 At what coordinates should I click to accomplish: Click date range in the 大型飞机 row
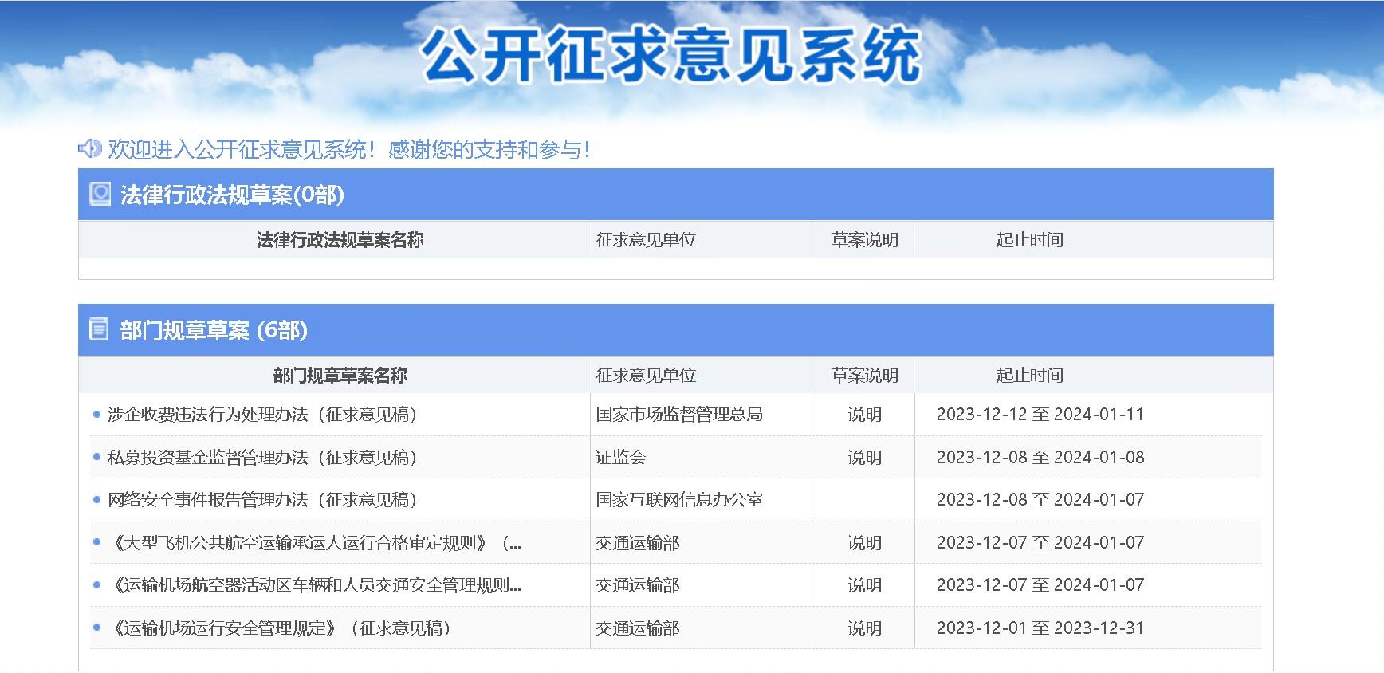tap(1040, 543)
